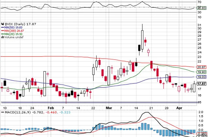Screen dimensions: 209x137
Task: Click the 19.93 green price label
Action: tap(201, 72)
